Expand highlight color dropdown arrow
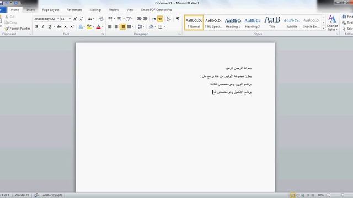This screenshot has width=353, height=198. (x=94, y=27)
